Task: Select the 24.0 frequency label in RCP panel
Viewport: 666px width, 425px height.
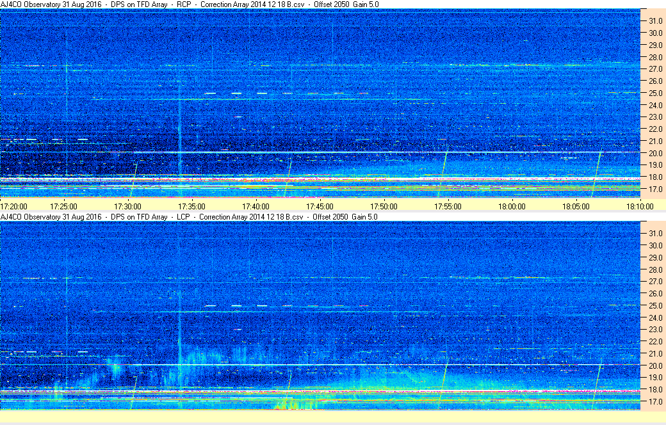Action: pos(655,106)
